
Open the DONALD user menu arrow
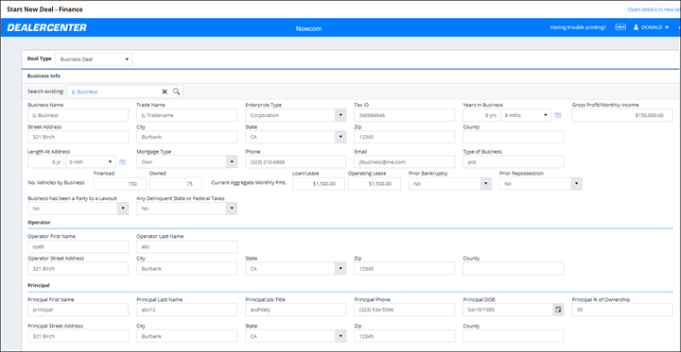(667, 27)
